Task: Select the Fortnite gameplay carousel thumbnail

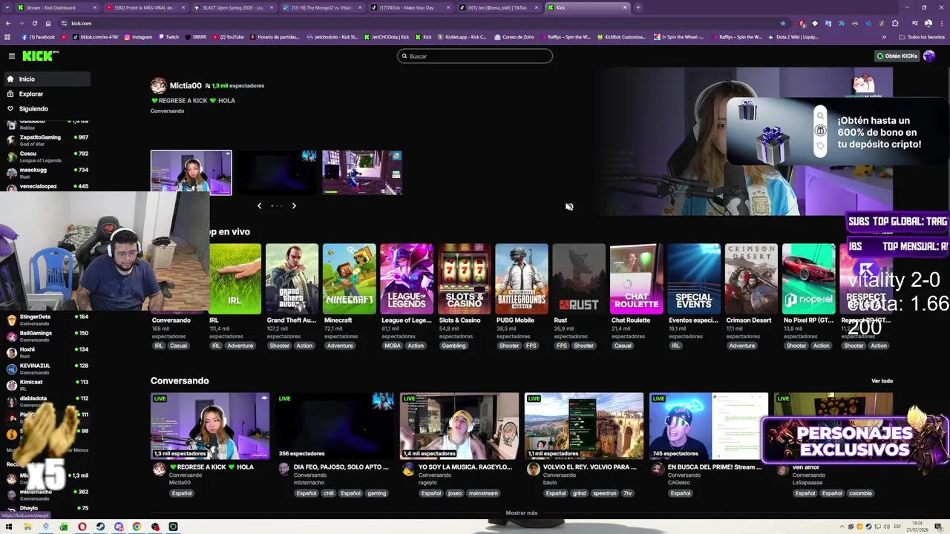Action: click(362, 173)
